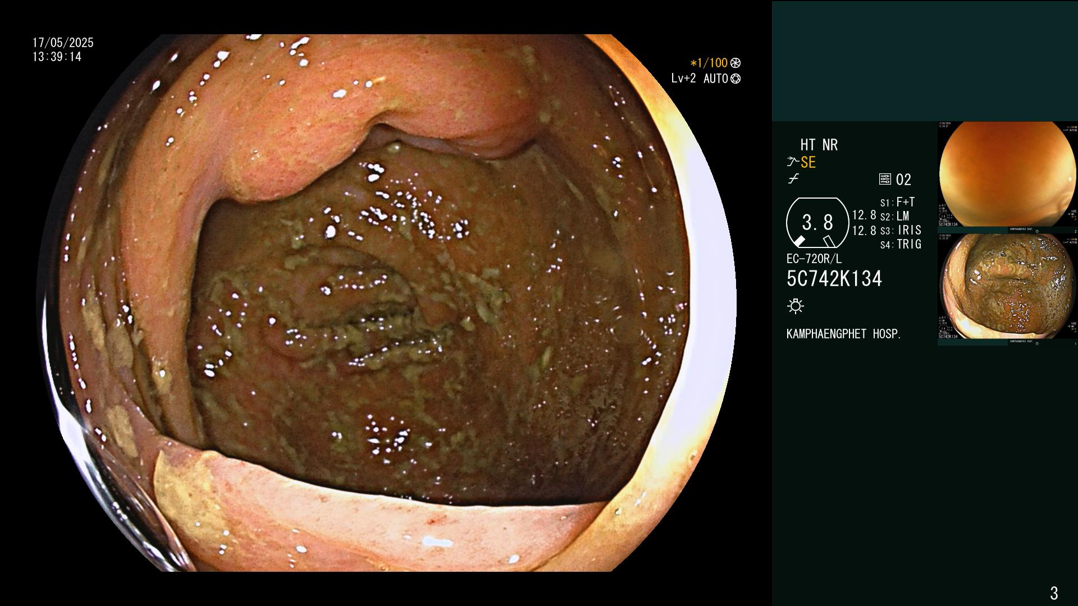The width and height of the screenshot is (1078, 606).
Task: Click the upper 12.8 diameter value
Action: pos(864,215)
